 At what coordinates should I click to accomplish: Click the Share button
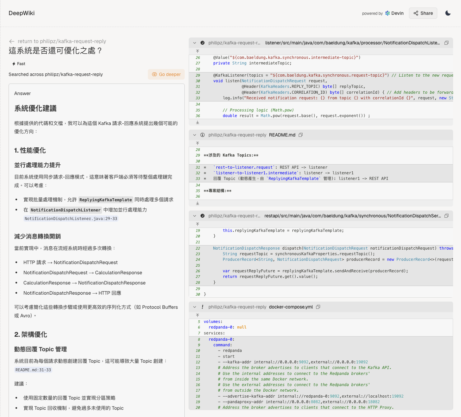point(423,13)
